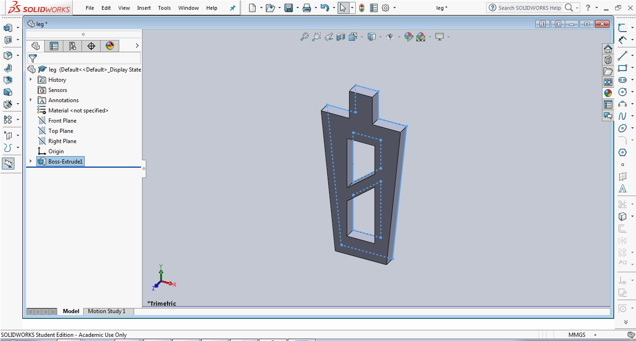Click Zoom to Fit in heads-up toolbar
The height and width of the screenshot is (341, 636).
304,37
